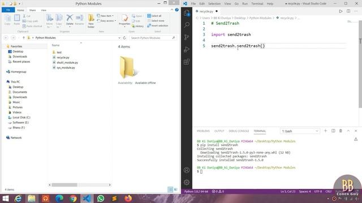The width and height of the screenshot is (362, 203).
Task: Open Firefox from the taskbar
Action: (x=128, y=198)
